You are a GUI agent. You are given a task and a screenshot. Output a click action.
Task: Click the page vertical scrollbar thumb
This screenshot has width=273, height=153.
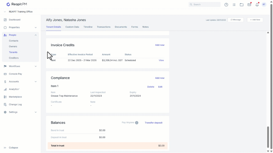(x=268, y=137)
